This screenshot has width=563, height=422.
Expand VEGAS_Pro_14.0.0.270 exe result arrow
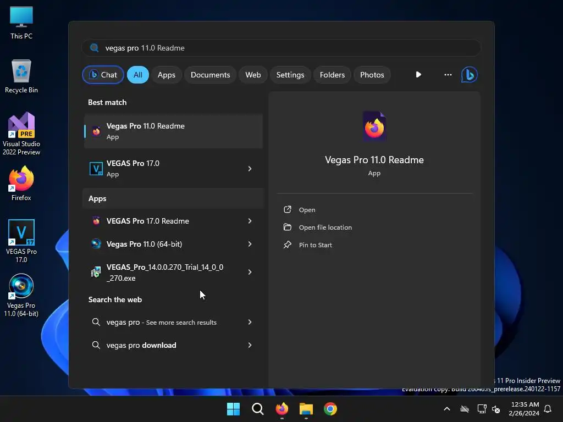tap(250, 273)
